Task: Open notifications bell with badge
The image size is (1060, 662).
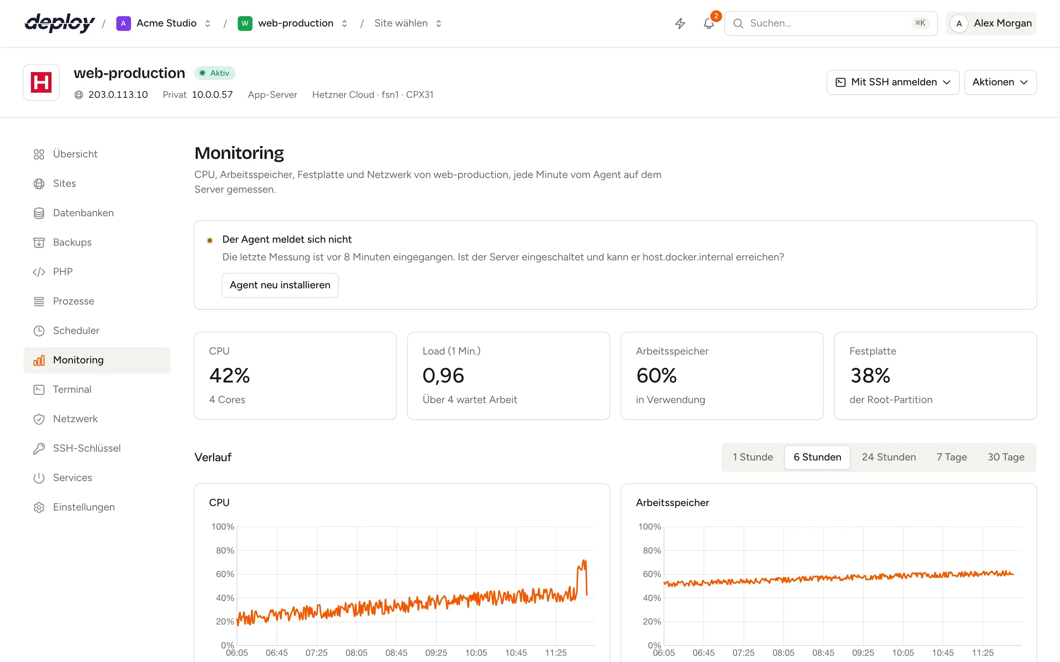Action: (709, 23)
